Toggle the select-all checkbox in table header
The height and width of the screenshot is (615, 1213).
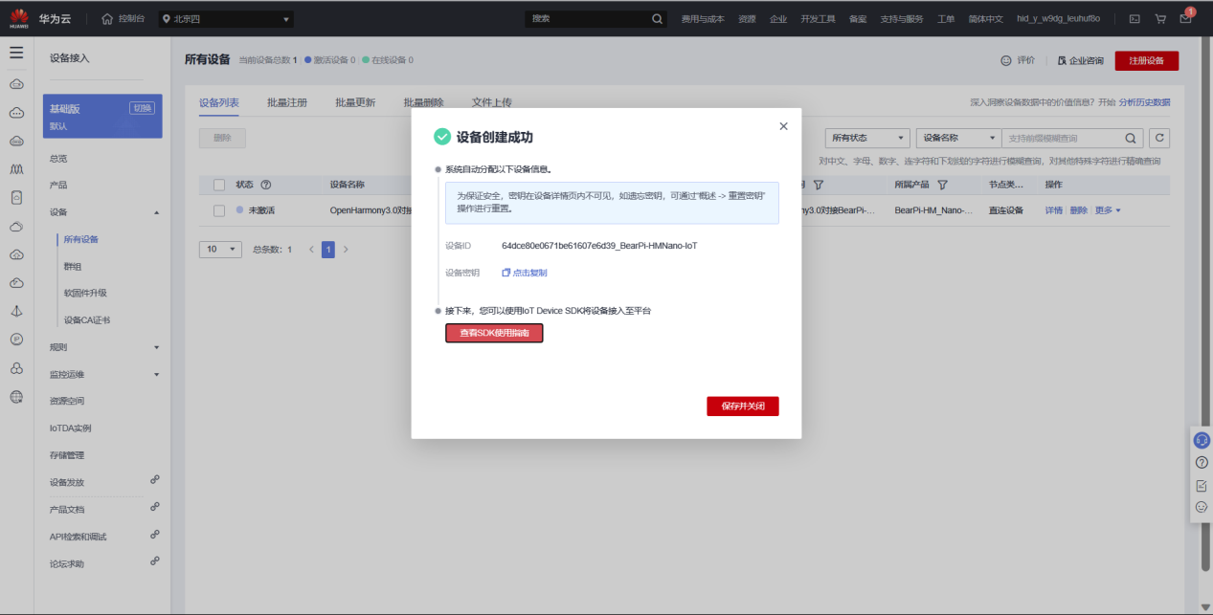click(x=218, y=185)
